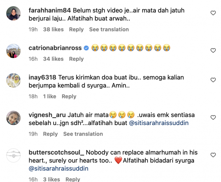Viewport: 221px width, 182px height.
Task: Reply to catrionabrianross's crying emoji comment
Action: coord(76,59)
